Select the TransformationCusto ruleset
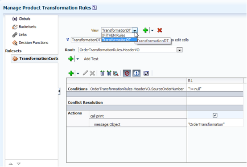Screen dimensions: 247x167 [x=35, y=58]
